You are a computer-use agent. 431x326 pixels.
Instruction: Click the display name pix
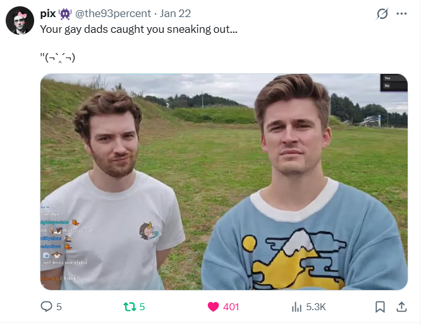tap(48, 13)
